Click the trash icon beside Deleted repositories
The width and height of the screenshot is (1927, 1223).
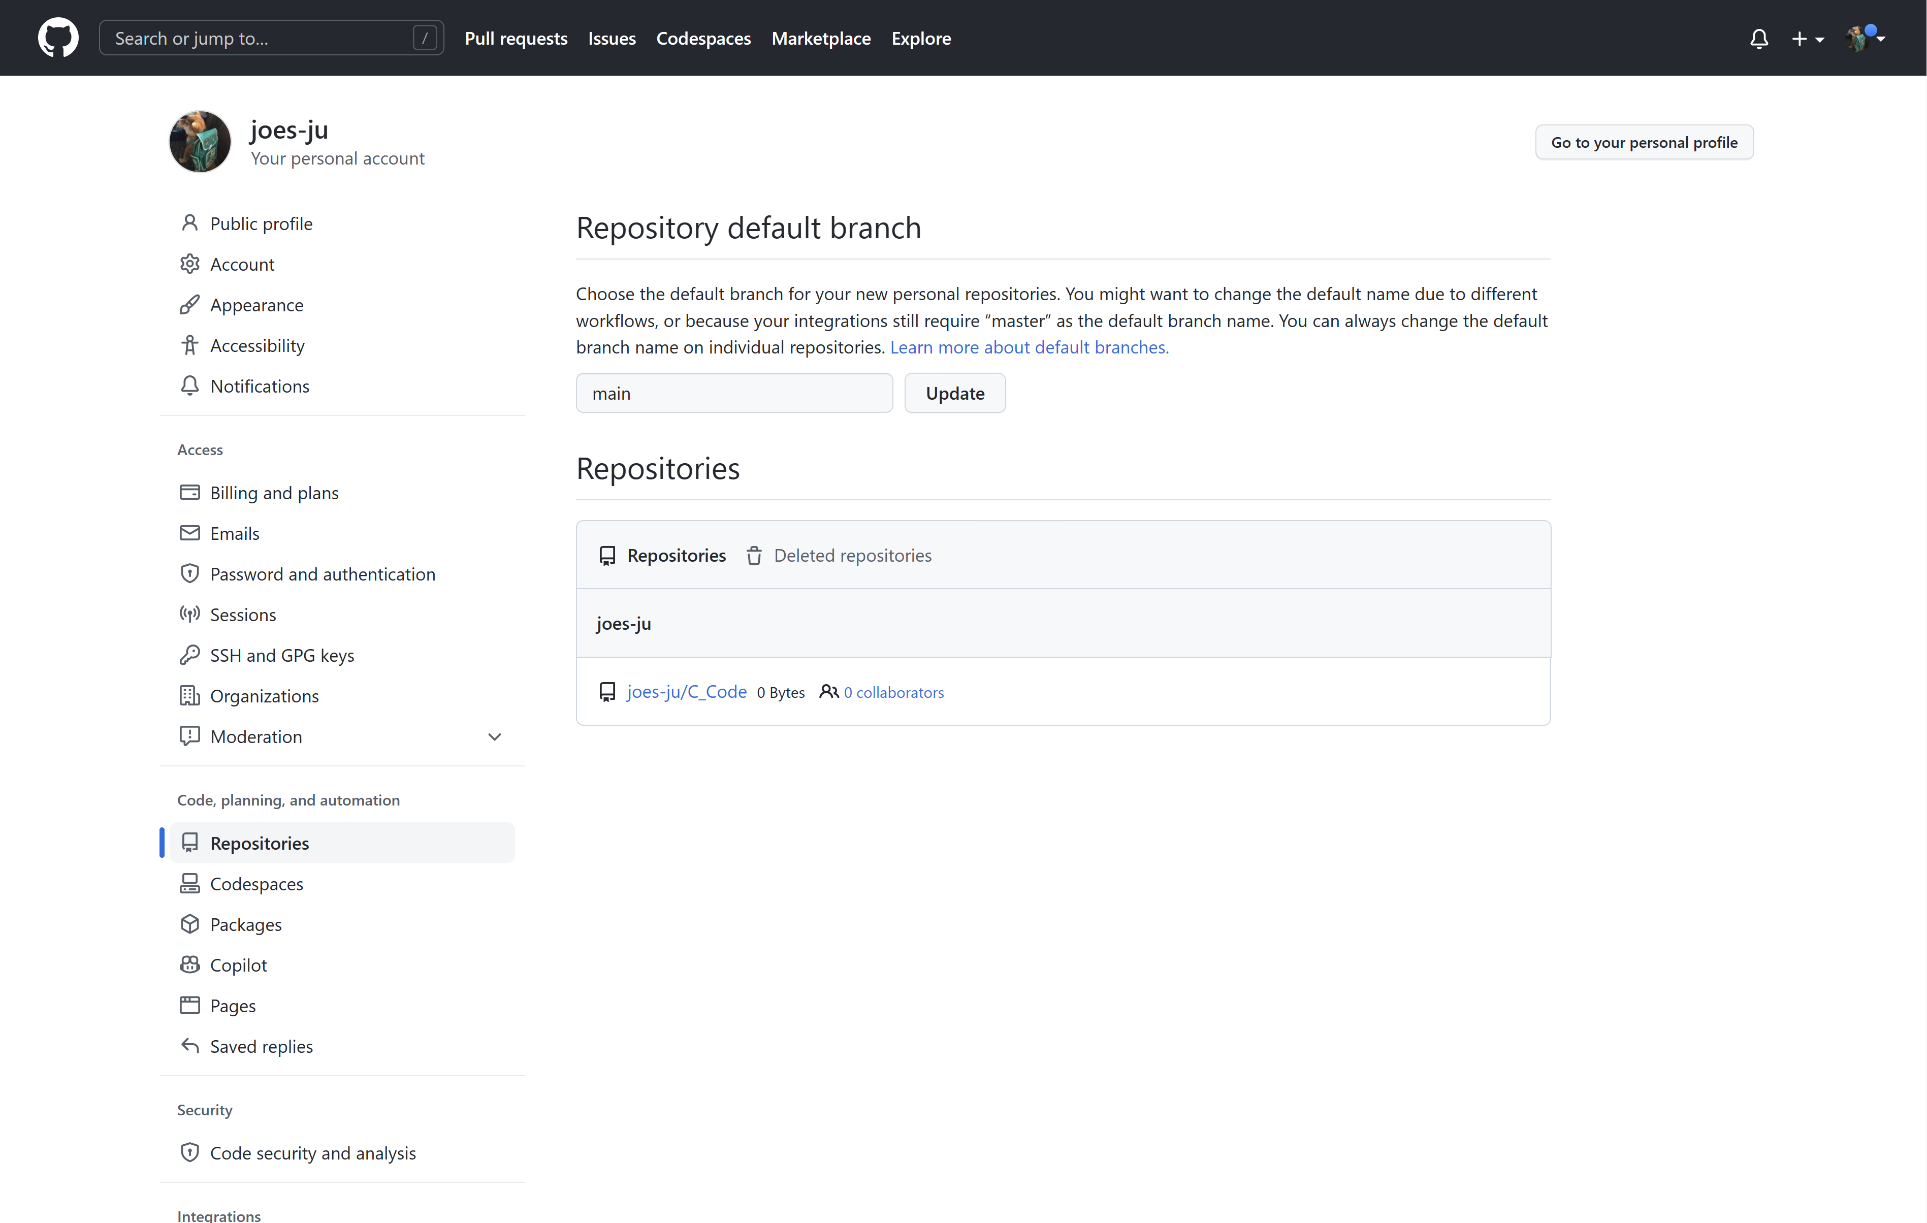754,556
